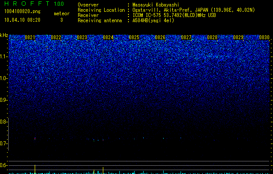The width and height of the screenshot is (273, 174).
Task: Click the 1.1 kHz axis label
Action: pyautogui.click(x=3, y=57)
